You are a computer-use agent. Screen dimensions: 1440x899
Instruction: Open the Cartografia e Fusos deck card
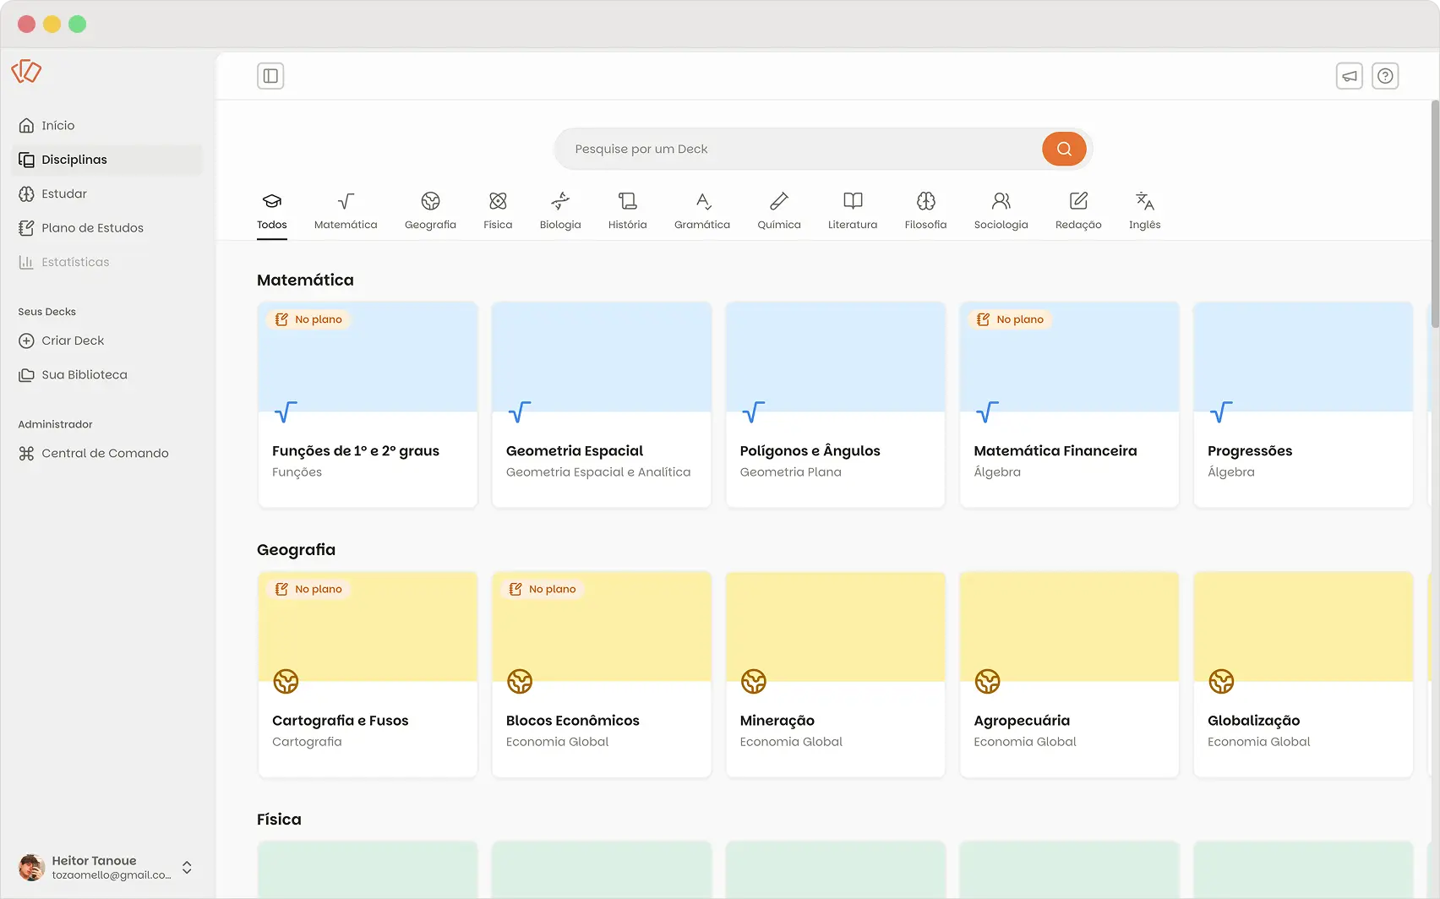point(368,674)
